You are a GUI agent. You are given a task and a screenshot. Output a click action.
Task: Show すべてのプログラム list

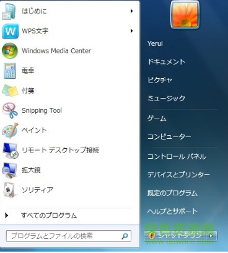pos(49,216)
